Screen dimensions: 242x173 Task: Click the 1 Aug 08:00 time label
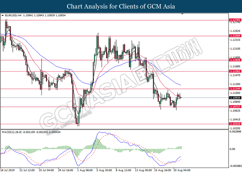(x=85, y=170)
